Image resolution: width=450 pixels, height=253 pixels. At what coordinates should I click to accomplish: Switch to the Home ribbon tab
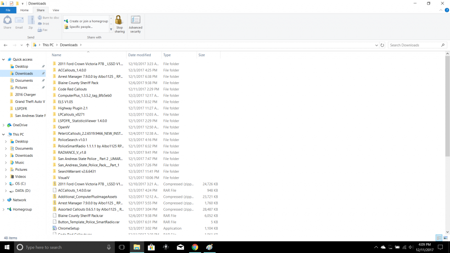click(24, 10)
